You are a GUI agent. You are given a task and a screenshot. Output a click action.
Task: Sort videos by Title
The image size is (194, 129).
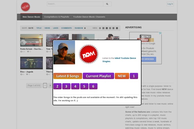point(39,28)
